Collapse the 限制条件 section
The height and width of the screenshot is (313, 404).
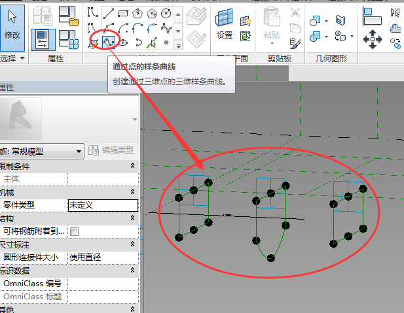[x=134, y=166]
